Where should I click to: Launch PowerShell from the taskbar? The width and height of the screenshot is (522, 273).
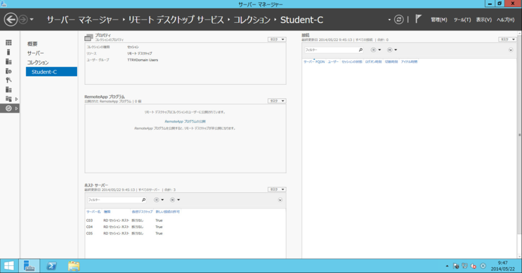click(52, 266)
